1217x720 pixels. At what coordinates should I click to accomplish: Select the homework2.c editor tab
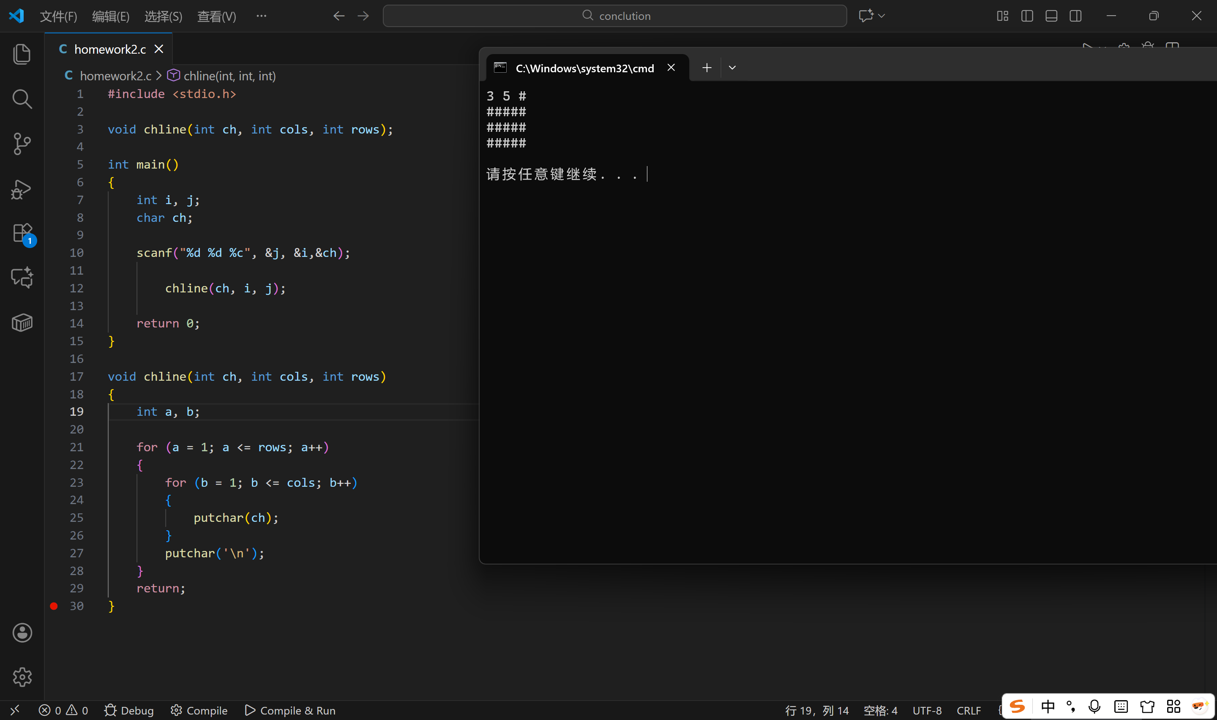tap(109, 49)
